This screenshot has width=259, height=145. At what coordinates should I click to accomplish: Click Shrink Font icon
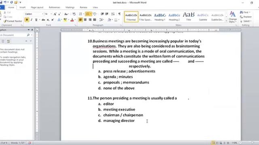pyautogui.click(x=59, y=14)
